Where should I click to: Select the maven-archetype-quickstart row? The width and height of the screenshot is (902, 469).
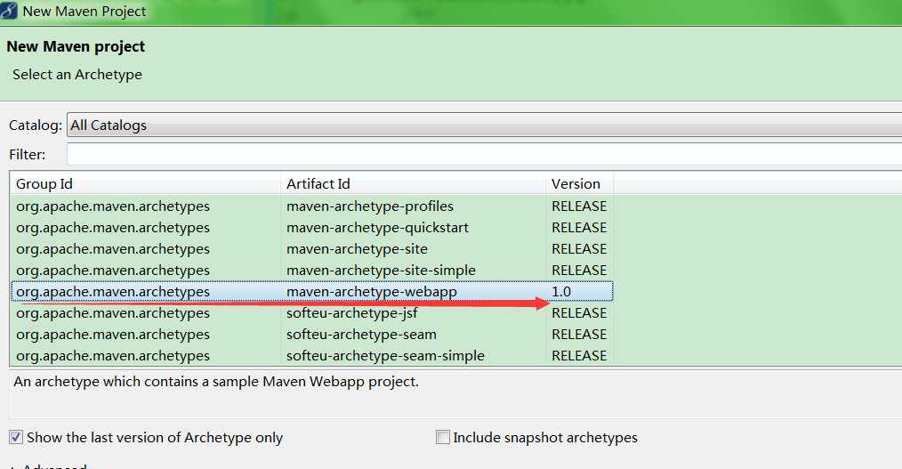click(312, 227)
